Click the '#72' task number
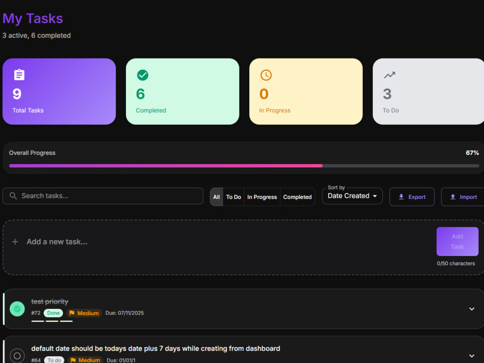Image resolution: width=484 pixels, height=363 pixels. click(x=36, y=313)
